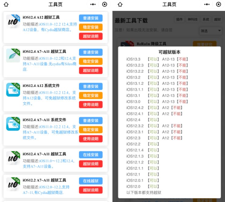Click the title iOS12.2 A7~A11 越狱工具
Screen dimensions: 225x202
click(44, 180)
